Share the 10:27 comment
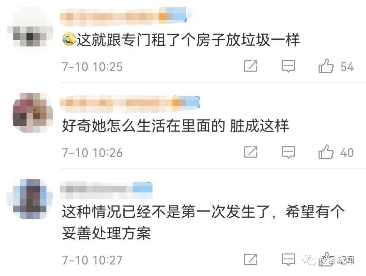This screenshot has width=366, height=276. [251, 259]
